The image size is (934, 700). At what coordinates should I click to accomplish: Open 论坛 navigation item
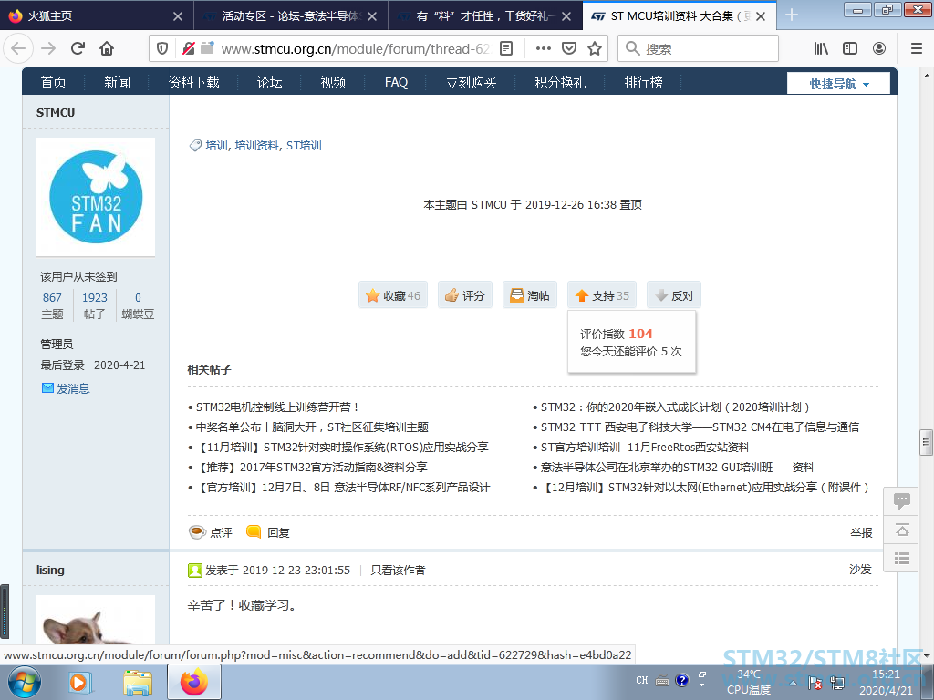click(x=269, y=82)
